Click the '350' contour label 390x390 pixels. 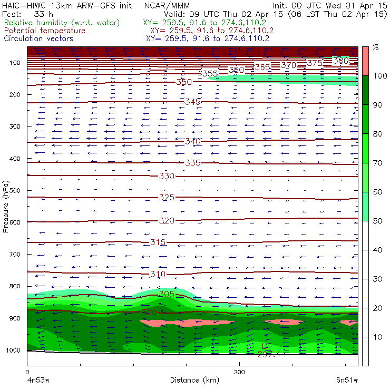point(184,82)
